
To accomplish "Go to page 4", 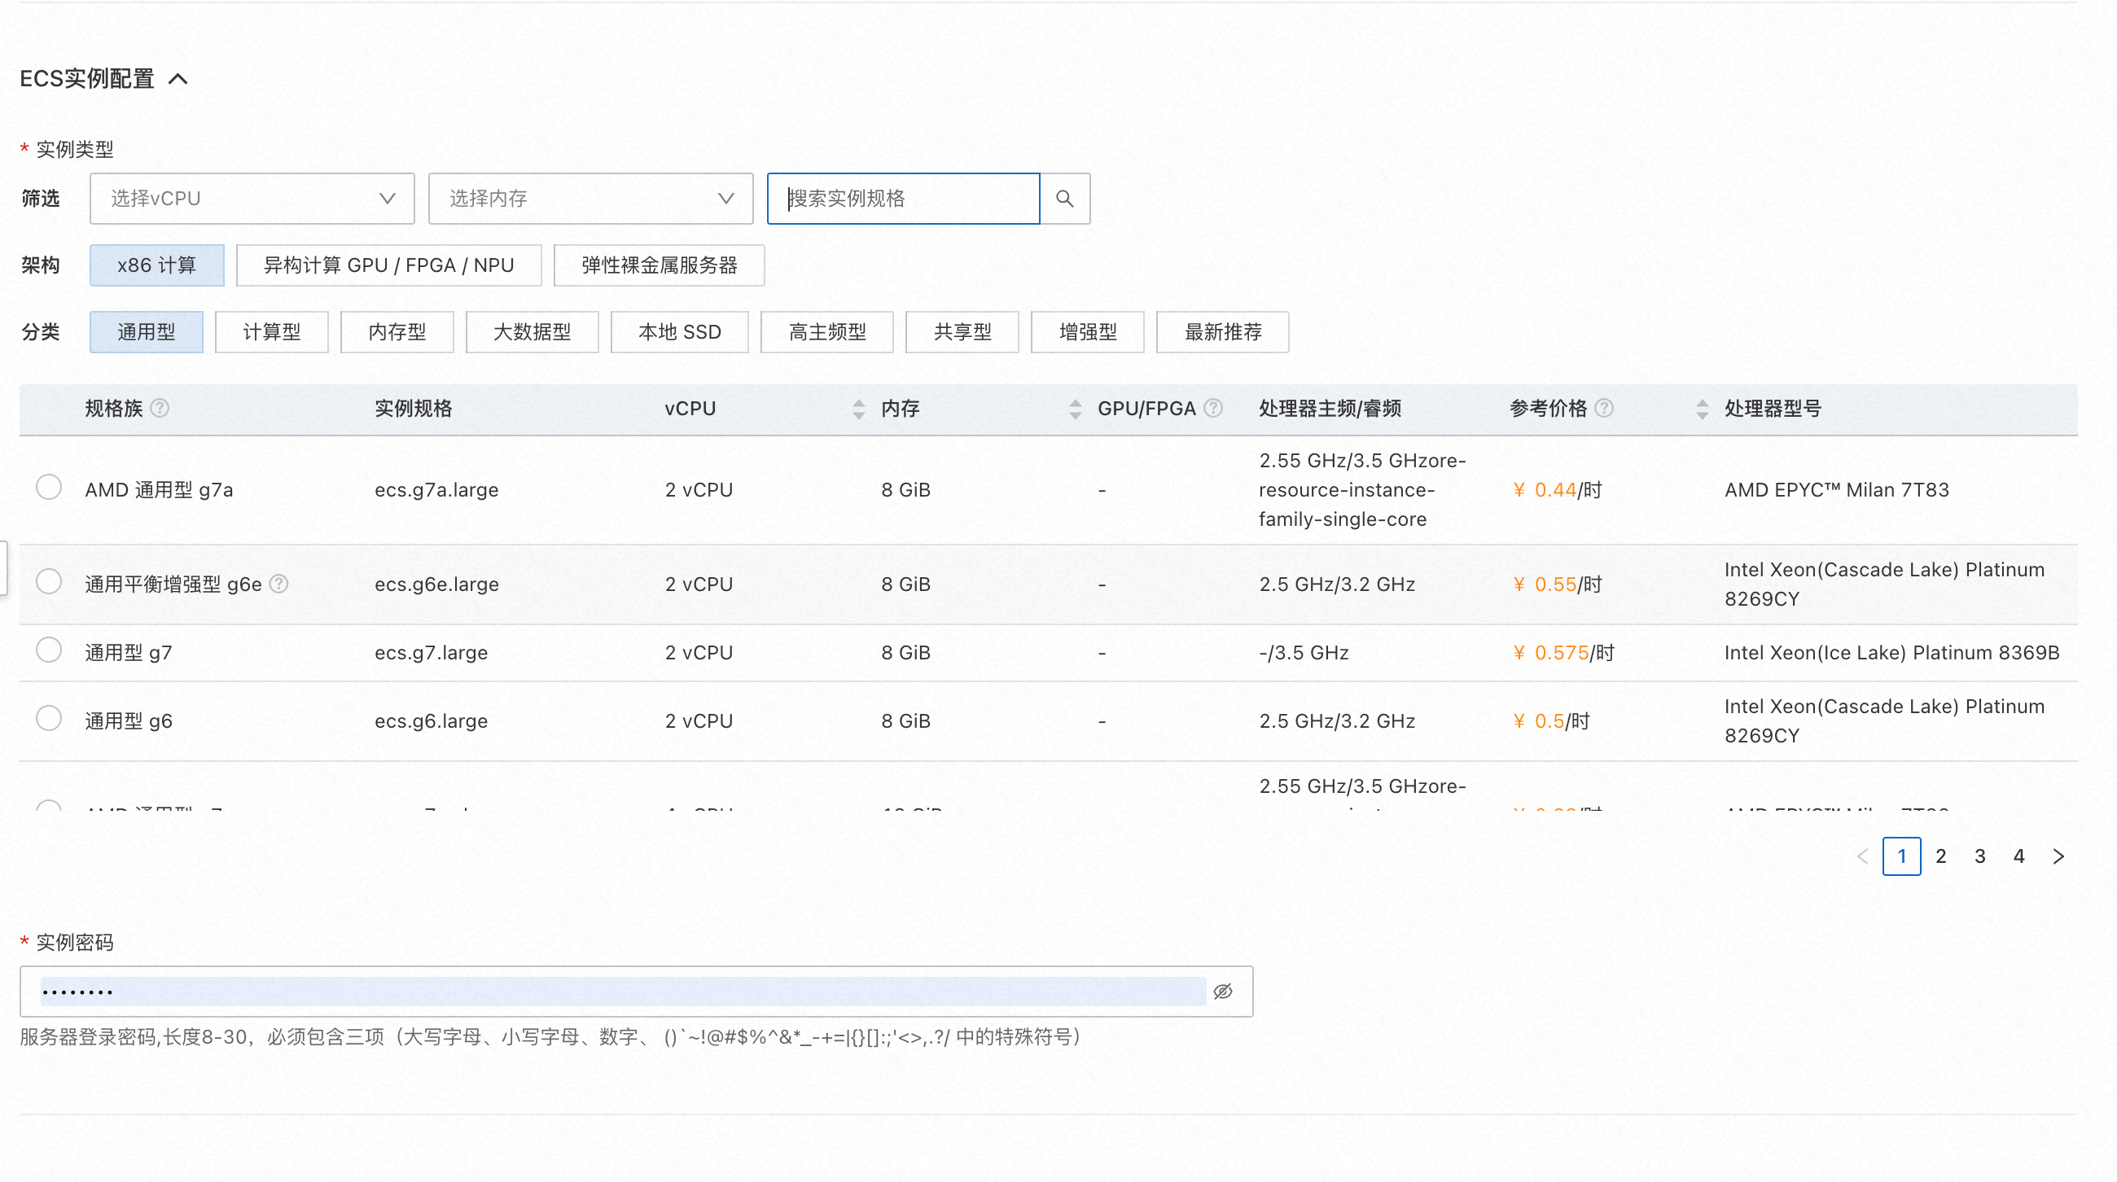I will click(2019, 856).
